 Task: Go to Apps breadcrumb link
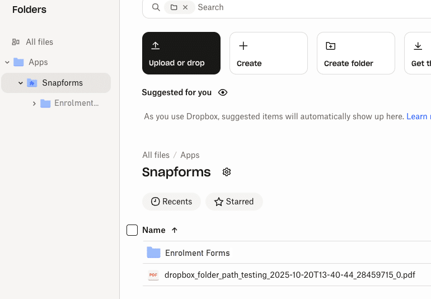click(x=190, y=155)
